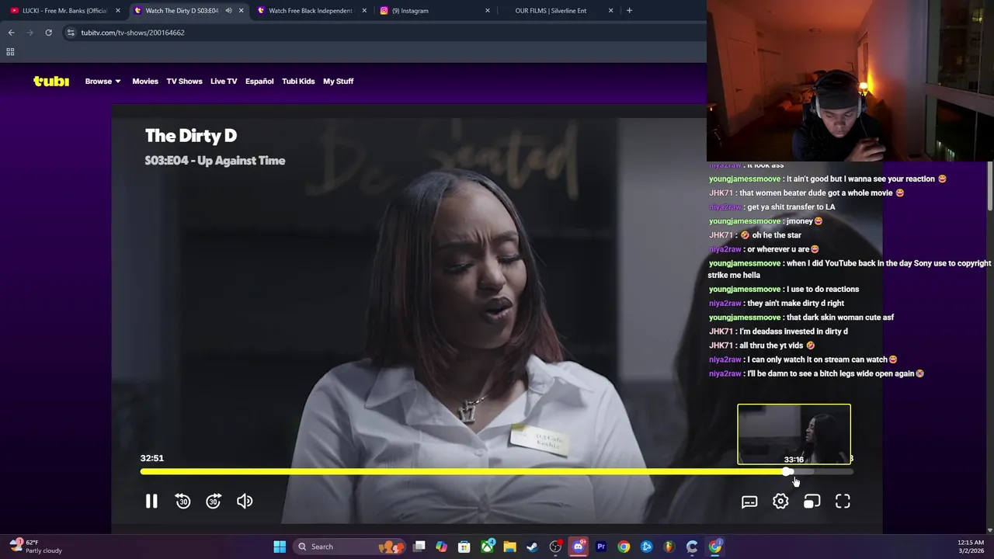Open the Xbox app from the taskbar
Viewport: 994px width, 559px height.
point(487,547)
